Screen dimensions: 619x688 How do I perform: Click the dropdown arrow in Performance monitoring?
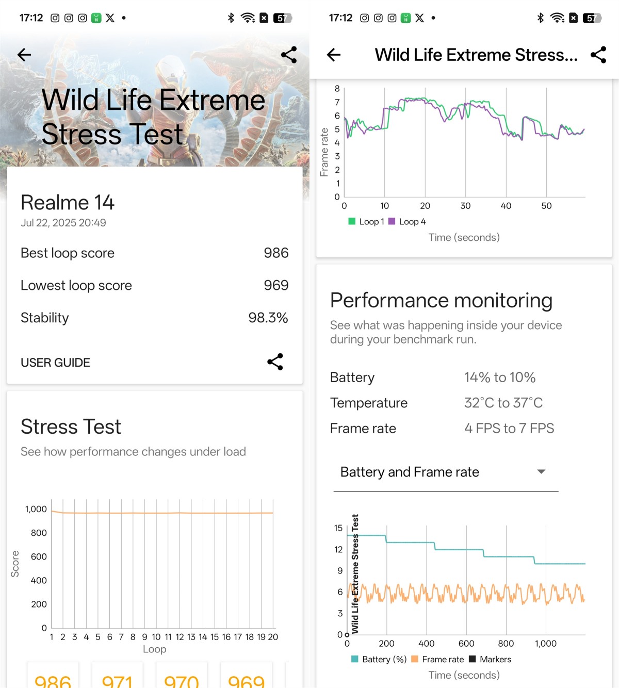(541, 472)
